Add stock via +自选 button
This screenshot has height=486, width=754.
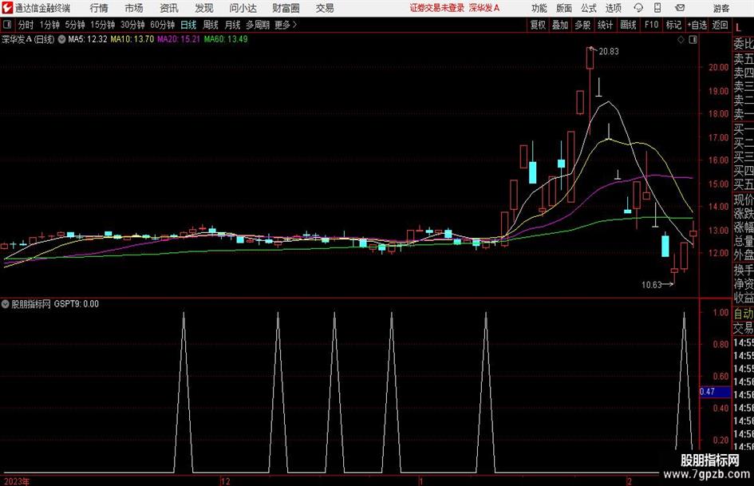pos(697,25)
